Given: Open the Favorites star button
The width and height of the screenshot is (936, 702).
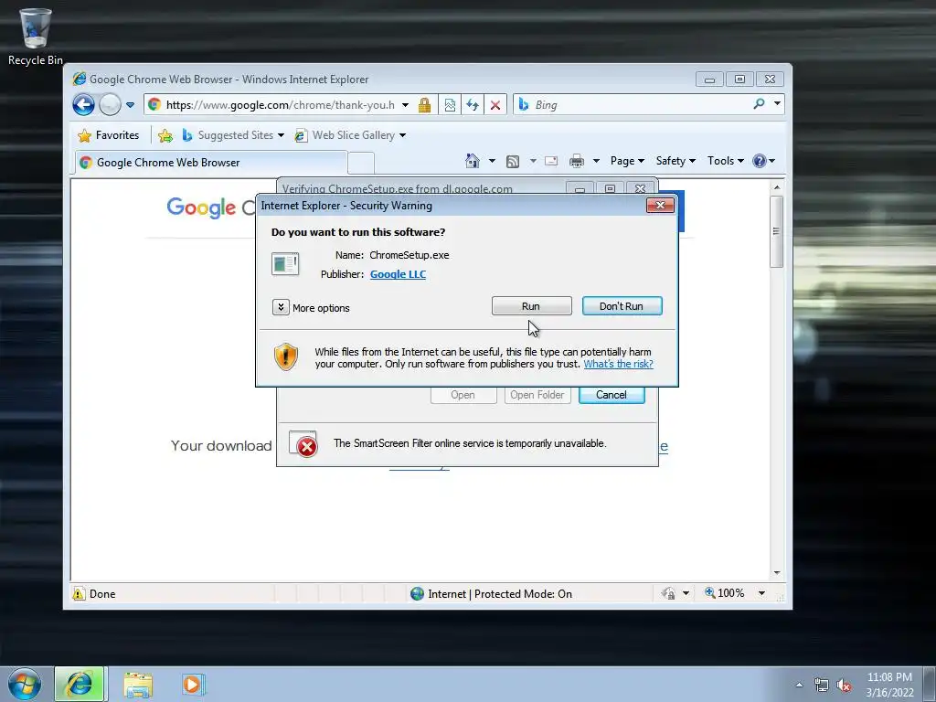Looking at the screenshot, I should tap(109, 135).
